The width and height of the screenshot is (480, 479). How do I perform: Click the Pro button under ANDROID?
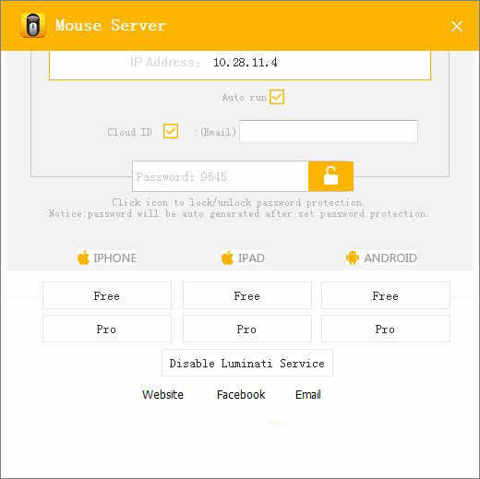pyautogui.click(x=386, y=329)
